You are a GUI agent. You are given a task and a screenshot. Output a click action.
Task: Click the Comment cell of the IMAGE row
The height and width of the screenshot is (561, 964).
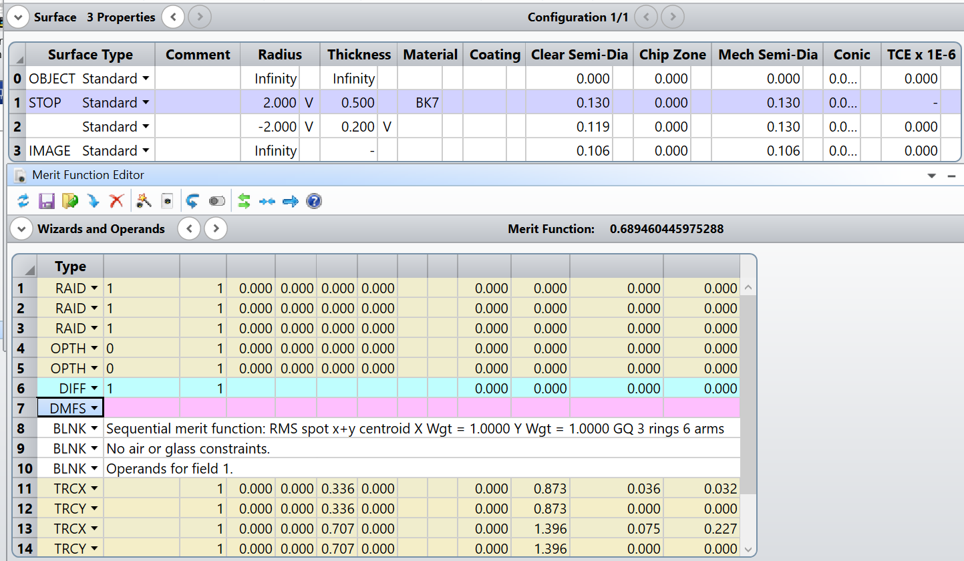tap(197, 151)
